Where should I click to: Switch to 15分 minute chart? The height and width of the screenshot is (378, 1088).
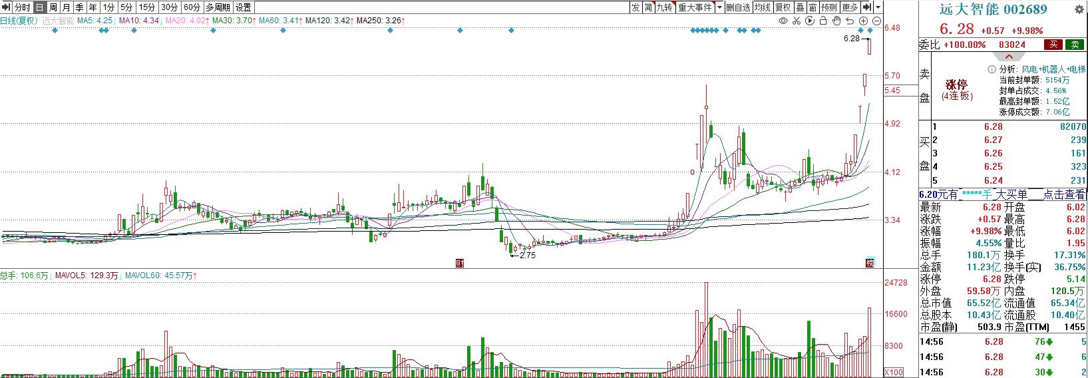click(x=146, y=7)
